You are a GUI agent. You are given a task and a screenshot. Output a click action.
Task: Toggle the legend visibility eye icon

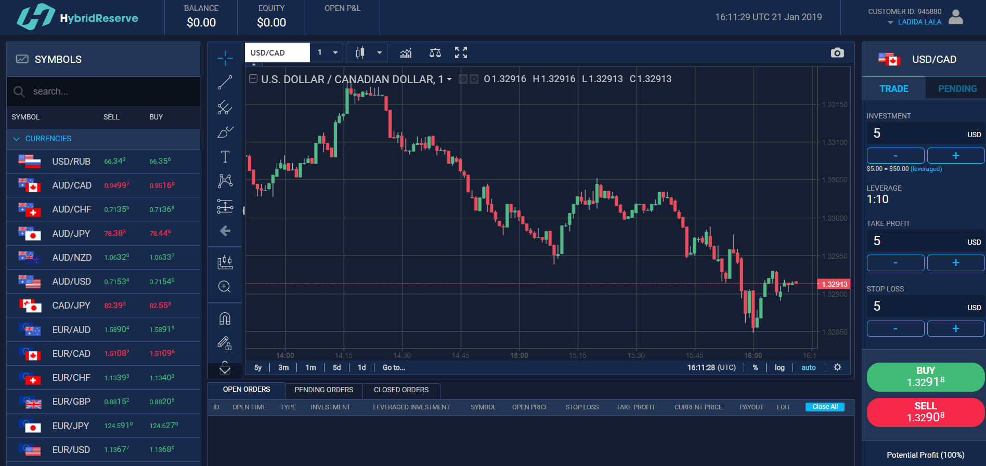(x=463, y=79)
